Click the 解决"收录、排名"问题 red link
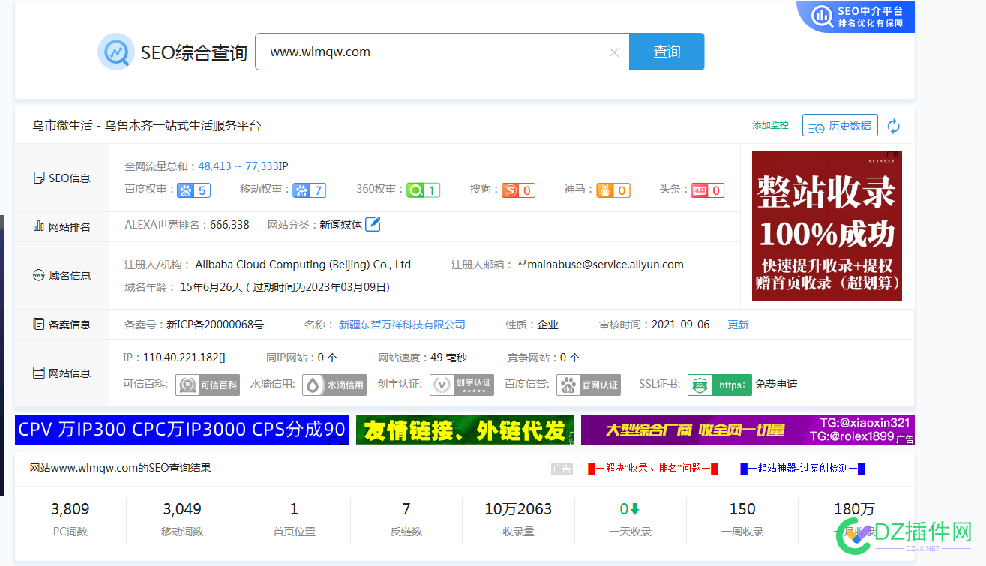 coord(653,469)
